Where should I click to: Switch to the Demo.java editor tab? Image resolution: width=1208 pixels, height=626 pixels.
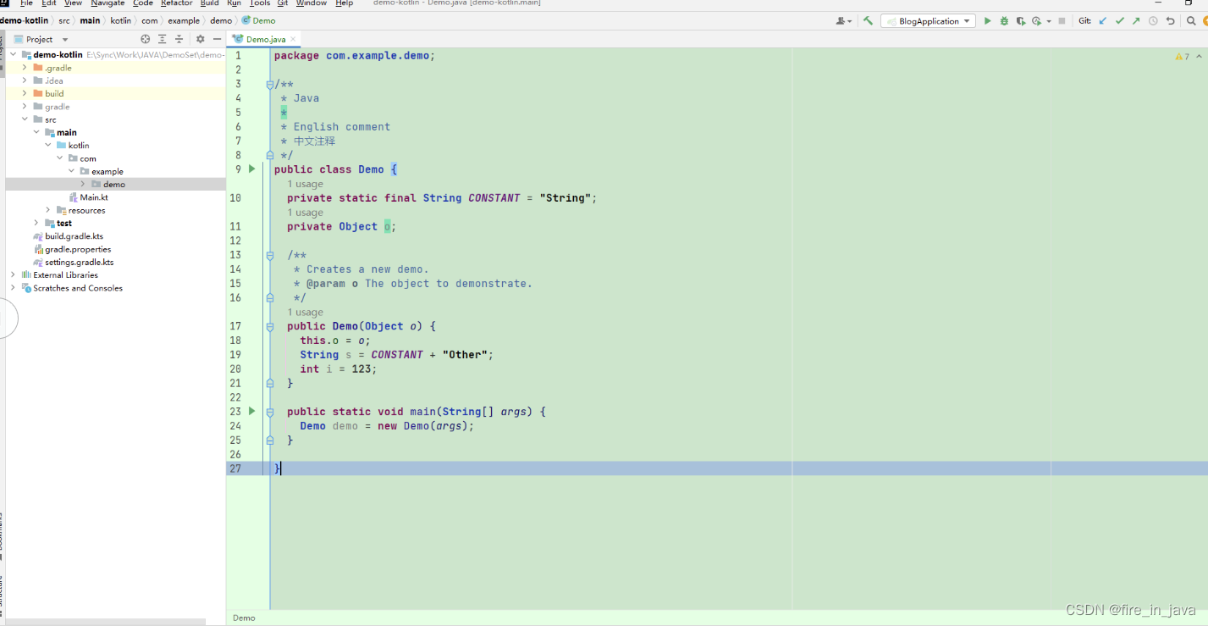pyautogui.click(x=265, y=39)
